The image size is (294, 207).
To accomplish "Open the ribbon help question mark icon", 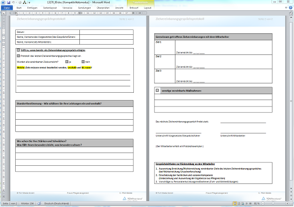I will tap(290, 8).
